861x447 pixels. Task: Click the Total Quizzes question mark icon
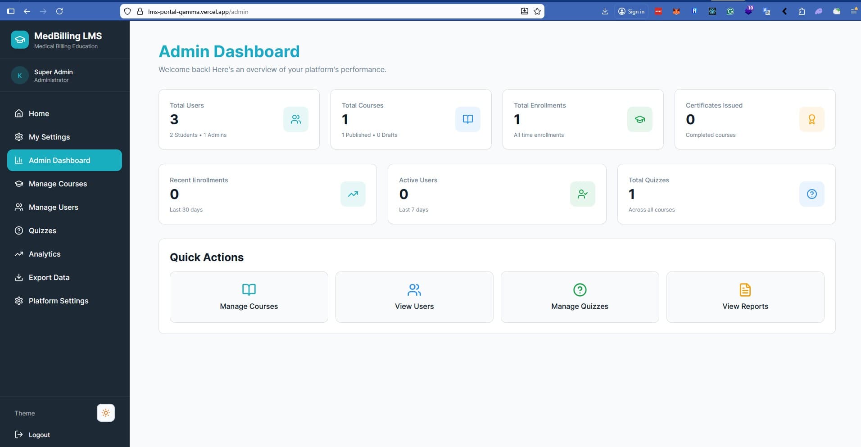point(811,194)
